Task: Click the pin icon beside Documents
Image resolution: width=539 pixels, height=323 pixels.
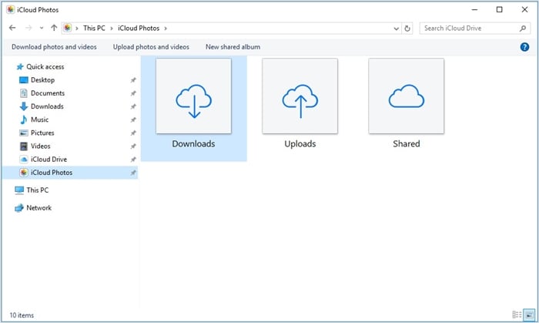Action: [x=133, y=93]
